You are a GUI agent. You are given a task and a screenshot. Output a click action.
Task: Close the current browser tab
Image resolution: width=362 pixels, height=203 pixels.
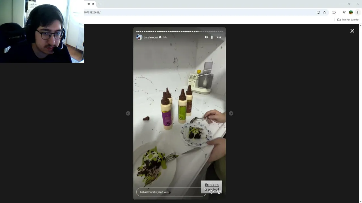[93, 4]
